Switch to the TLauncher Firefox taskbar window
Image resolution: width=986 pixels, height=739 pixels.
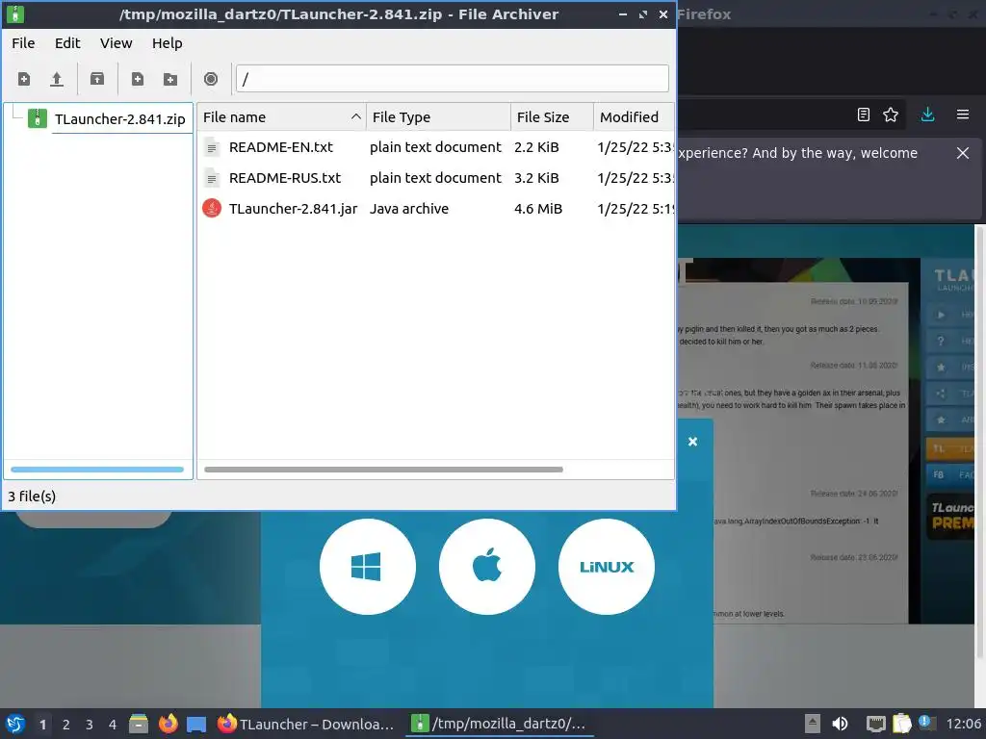(x=307, y=724)
